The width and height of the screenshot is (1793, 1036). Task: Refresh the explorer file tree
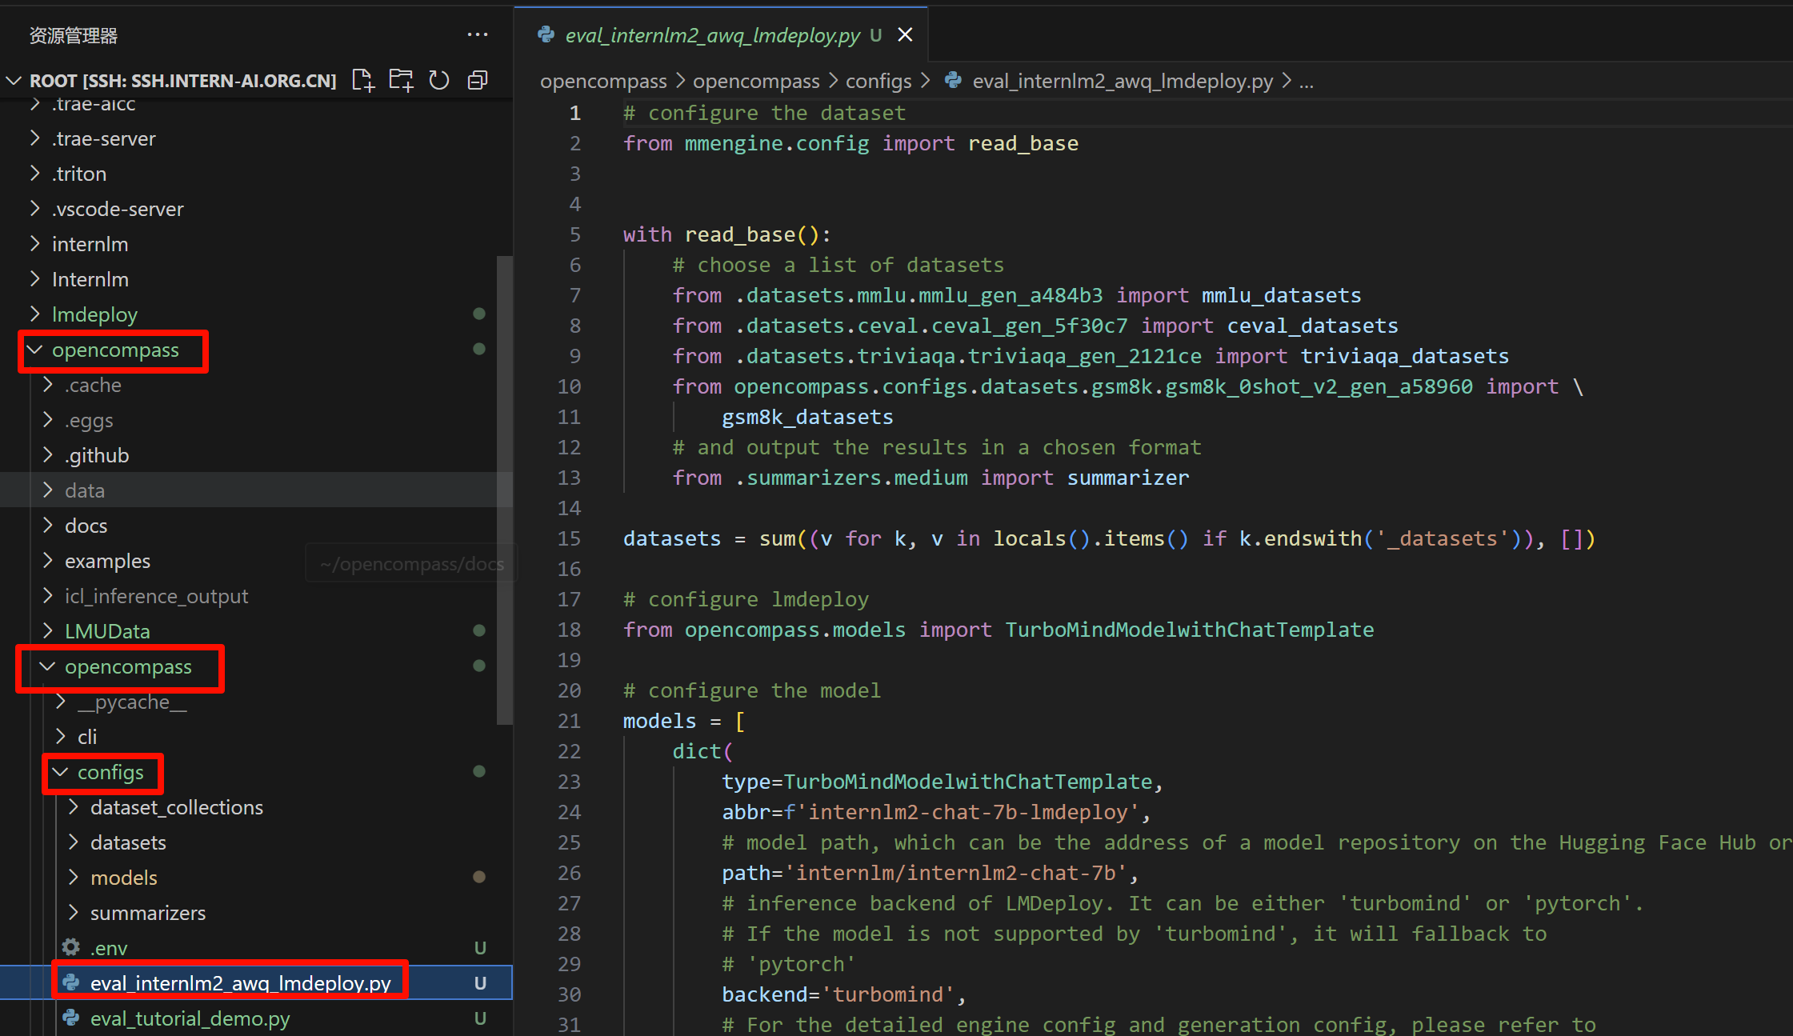tap(439, 80)
